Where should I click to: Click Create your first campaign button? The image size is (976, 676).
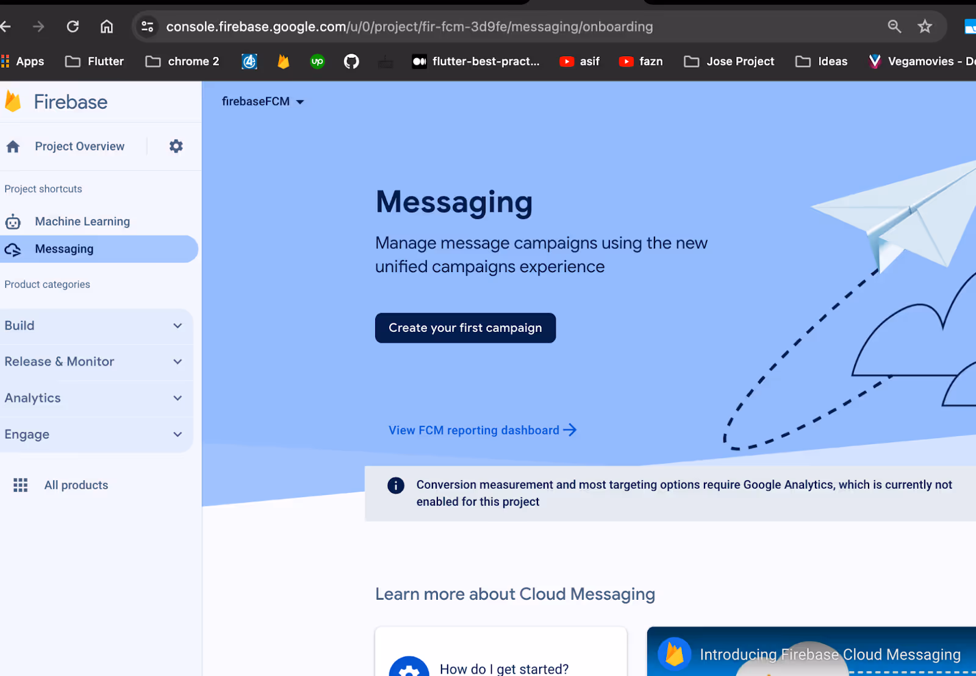coord(465,328)
